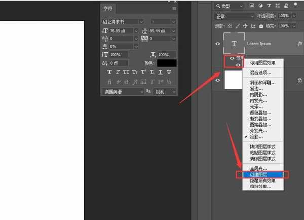
Task: Expand the 美国英语 language dropdown
Action: (x=124, y=92)
